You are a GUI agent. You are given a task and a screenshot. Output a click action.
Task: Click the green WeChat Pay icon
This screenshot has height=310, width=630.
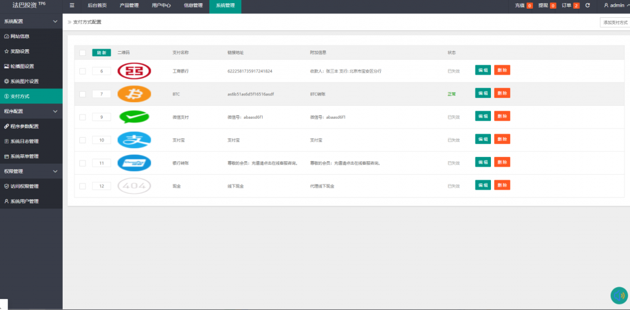click(134, 116)
